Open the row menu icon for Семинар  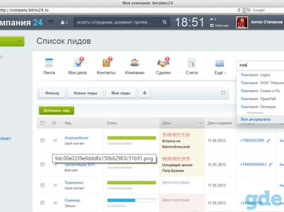point(55,203)
